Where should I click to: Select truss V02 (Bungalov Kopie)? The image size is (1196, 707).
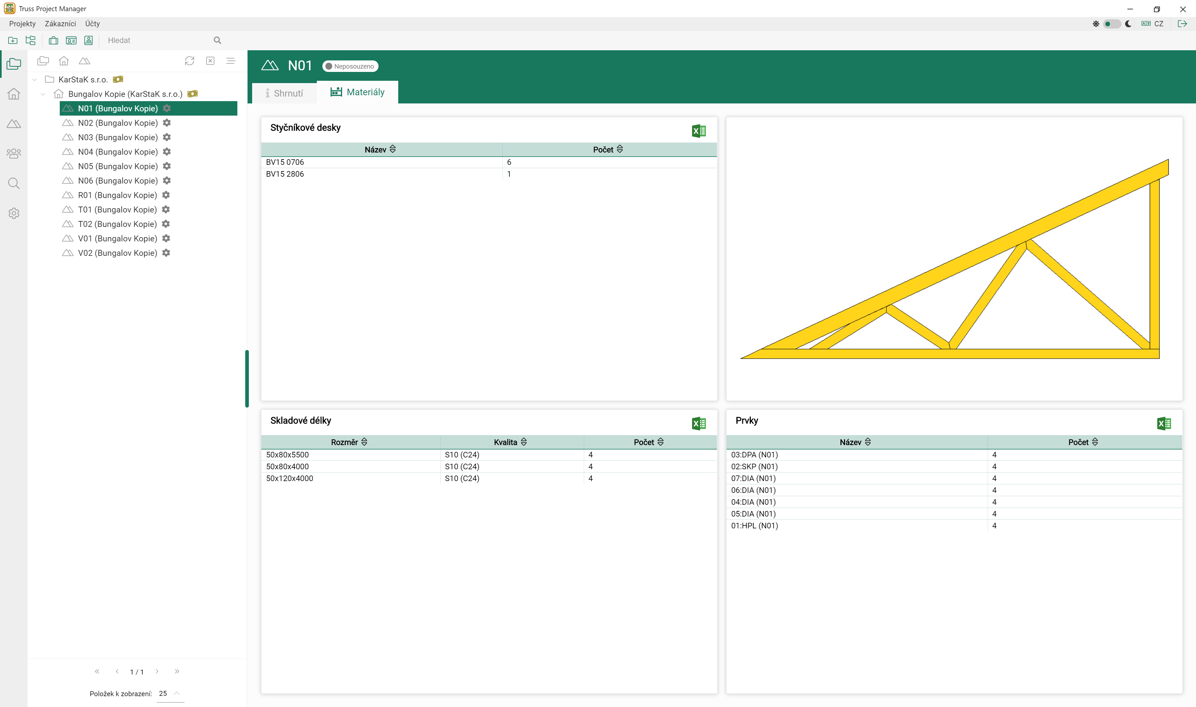[x=117, y=253]
